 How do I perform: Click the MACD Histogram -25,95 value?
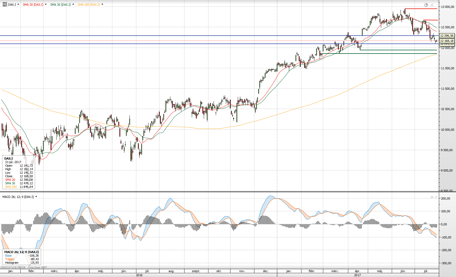click(x=34, y=263)
